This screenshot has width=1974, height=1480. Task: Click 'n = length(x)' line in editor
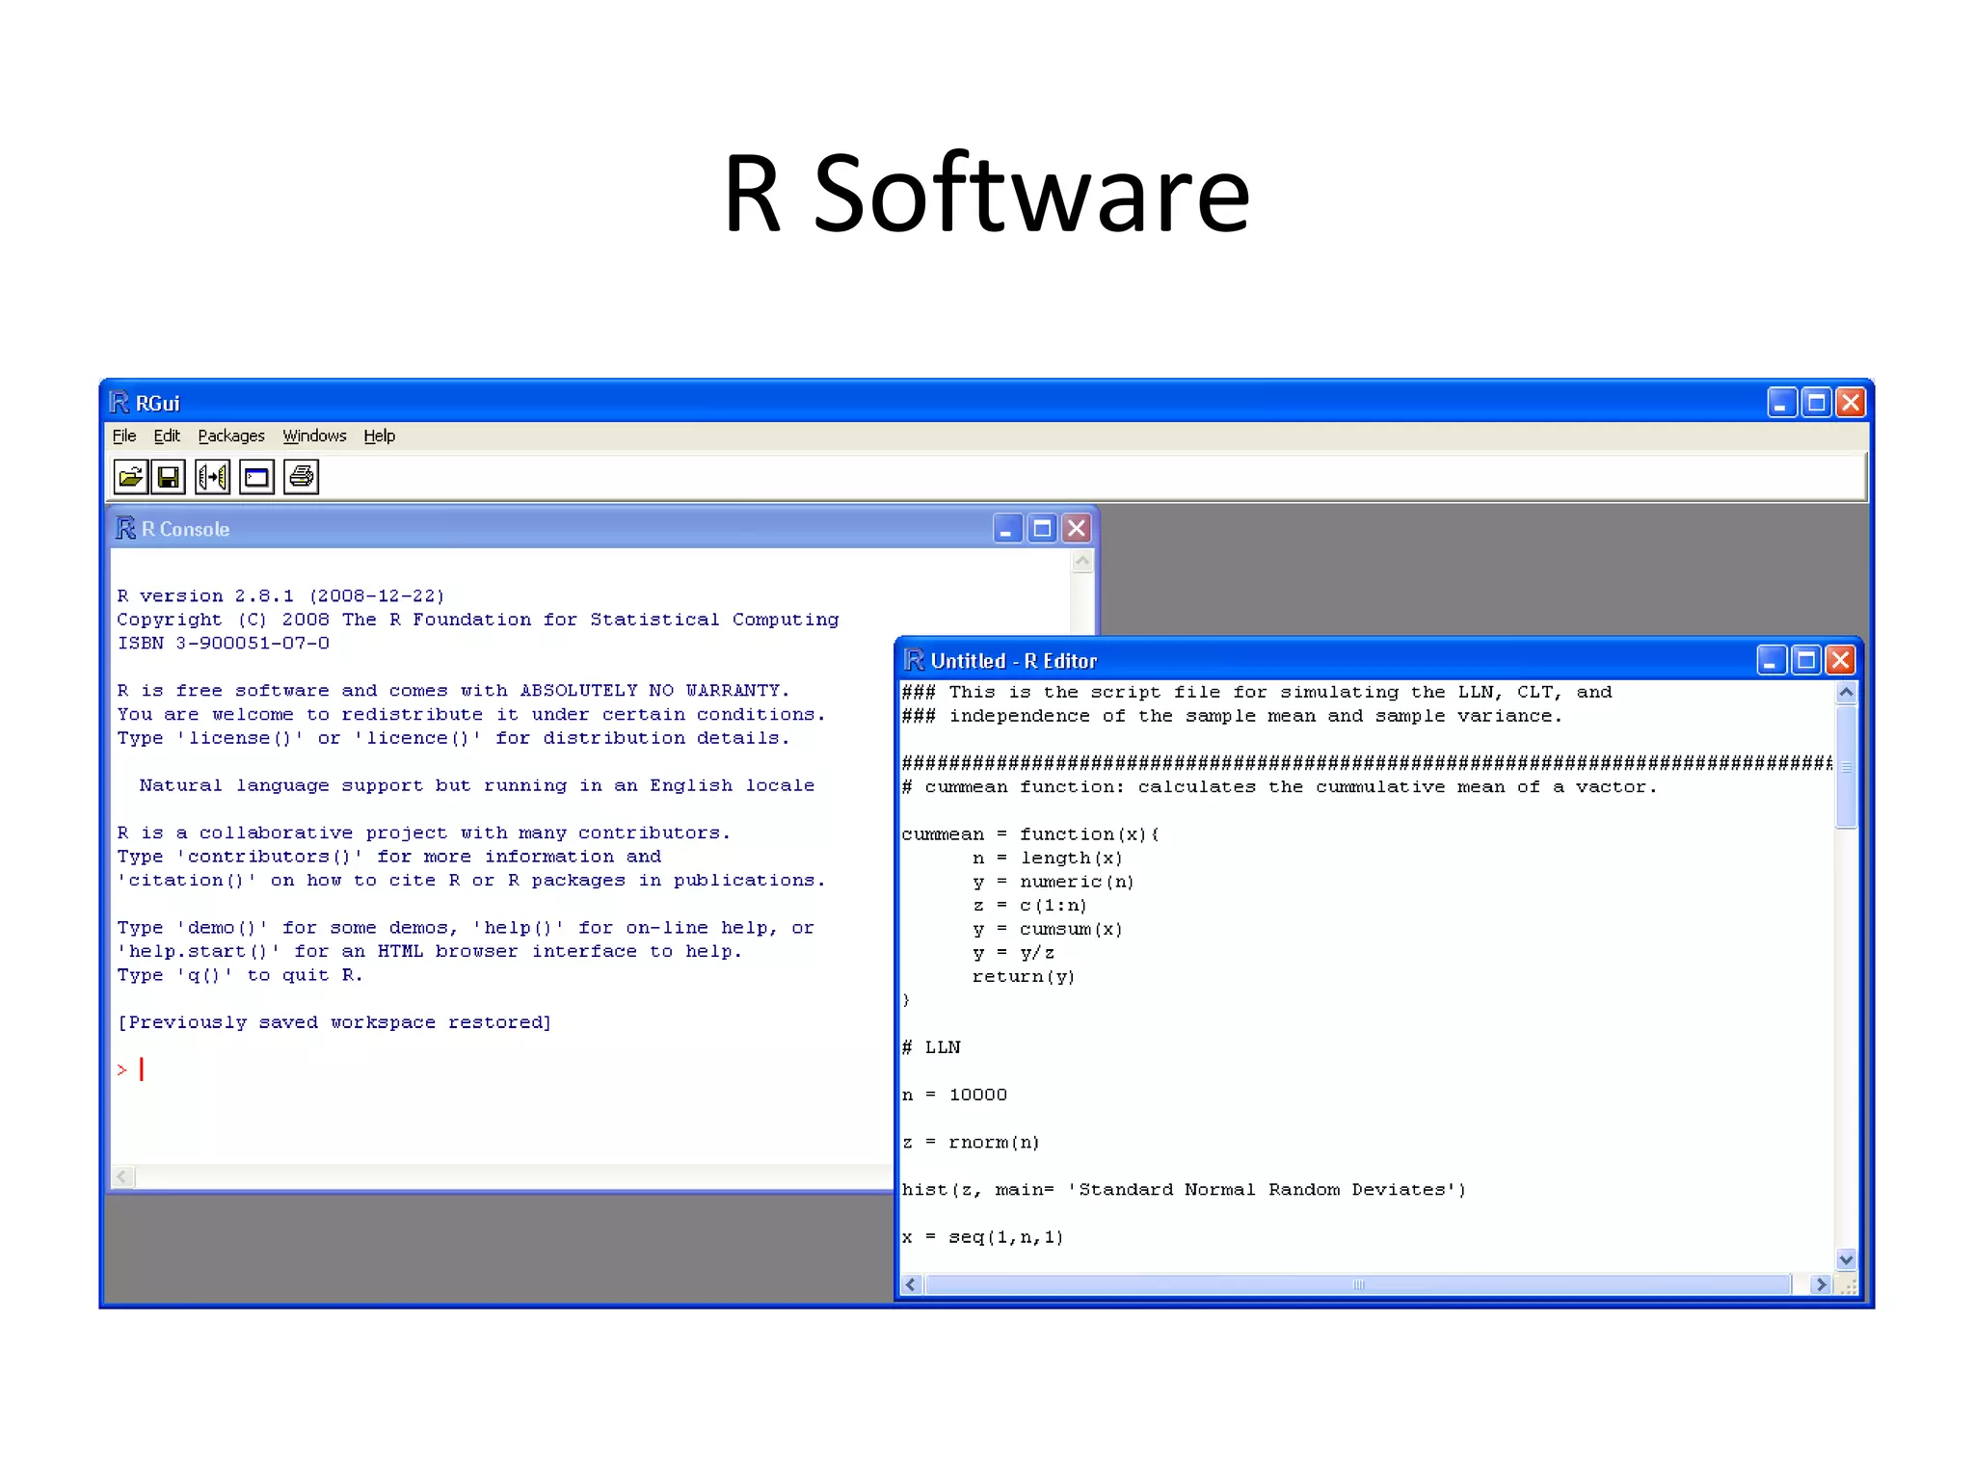[1048, 858]
